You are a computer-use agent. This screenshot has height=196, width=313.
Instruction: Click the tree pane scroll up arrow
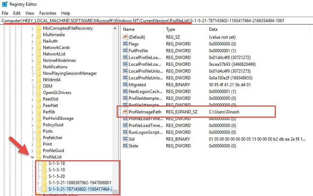click(115, 29)
